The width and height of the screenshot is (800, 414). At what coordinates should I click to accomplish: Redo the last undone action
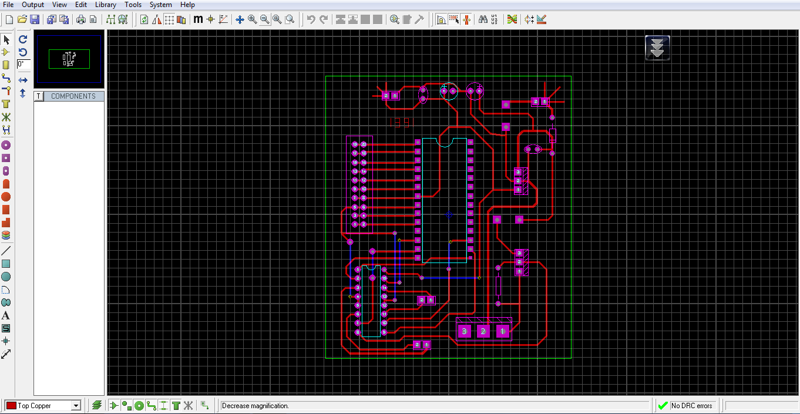[x=324, y=19]
